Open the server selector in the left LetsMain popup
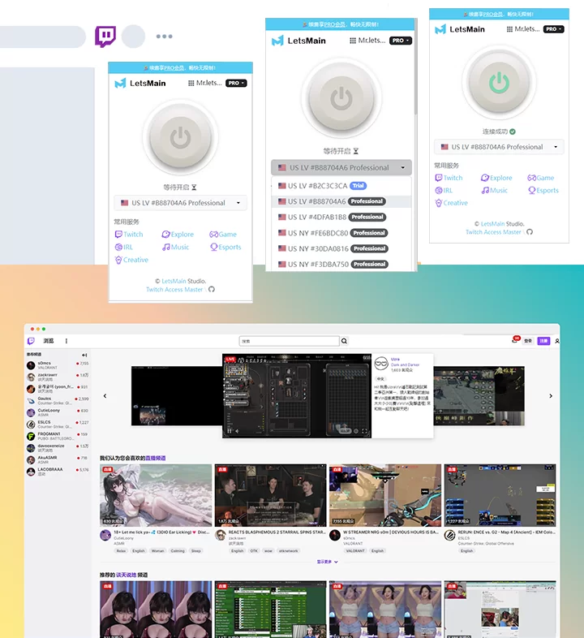Image resolution: width=584 pixels, height=638 pixels. pos(181,203)
